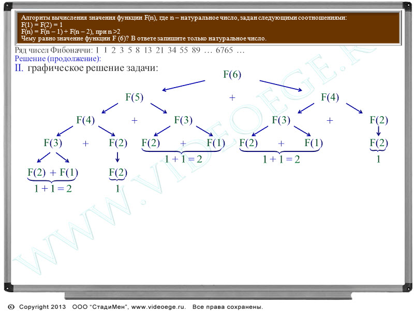Click the F(3) node that is a child of F(5)

click(x=183, y=120)
